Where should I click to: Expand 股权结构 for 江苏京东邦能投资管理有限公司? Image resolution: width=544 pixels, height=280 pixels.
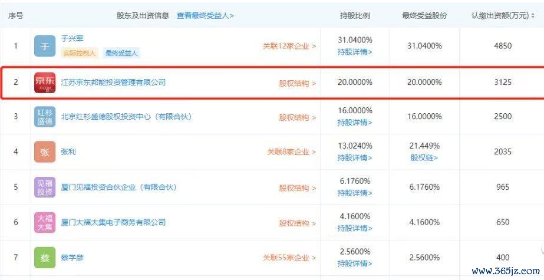[298, 83]
